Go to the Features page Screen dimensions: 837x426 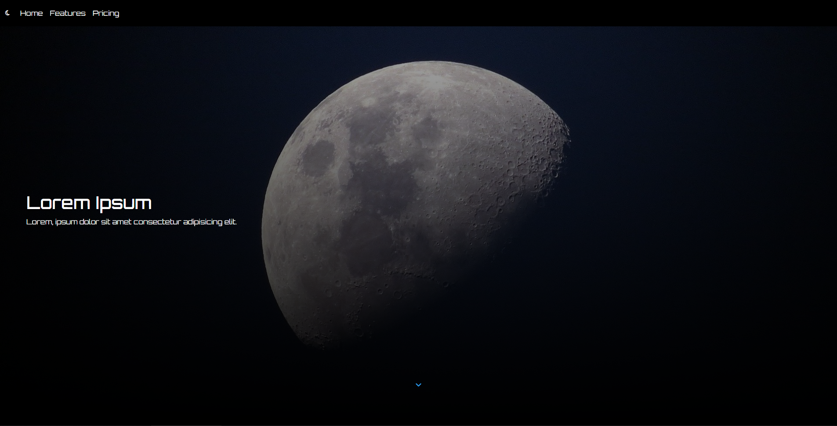(x=68, y=13)
